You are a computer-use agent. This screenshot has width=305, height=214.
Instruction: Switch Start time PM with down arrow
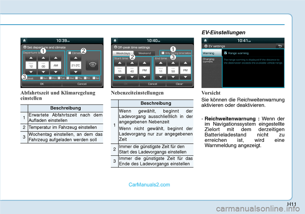pos(144,77)
